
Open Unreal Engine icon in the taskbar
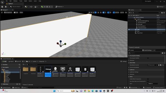[x=104, y=91]
